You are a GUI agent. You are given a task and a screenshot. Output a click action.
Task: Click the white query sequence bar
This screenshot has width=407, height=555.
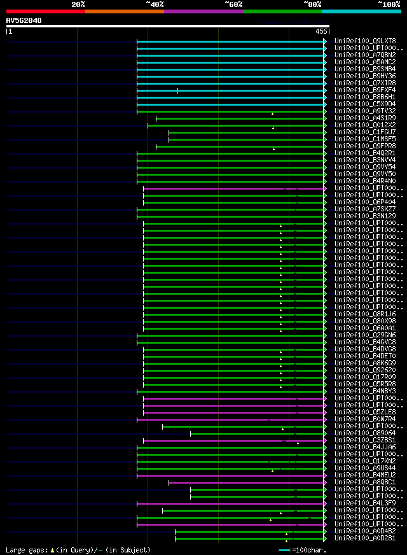coord(168,26)
